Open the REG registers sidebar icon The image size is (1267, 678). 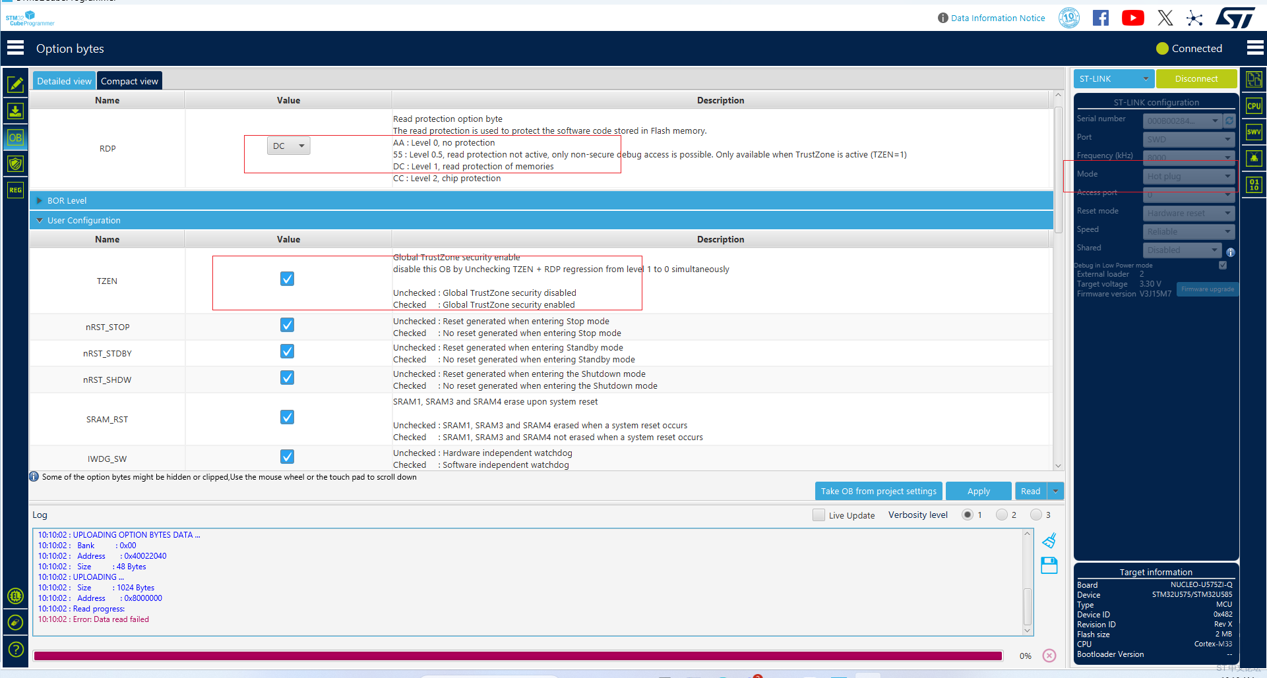click(15, 190)
